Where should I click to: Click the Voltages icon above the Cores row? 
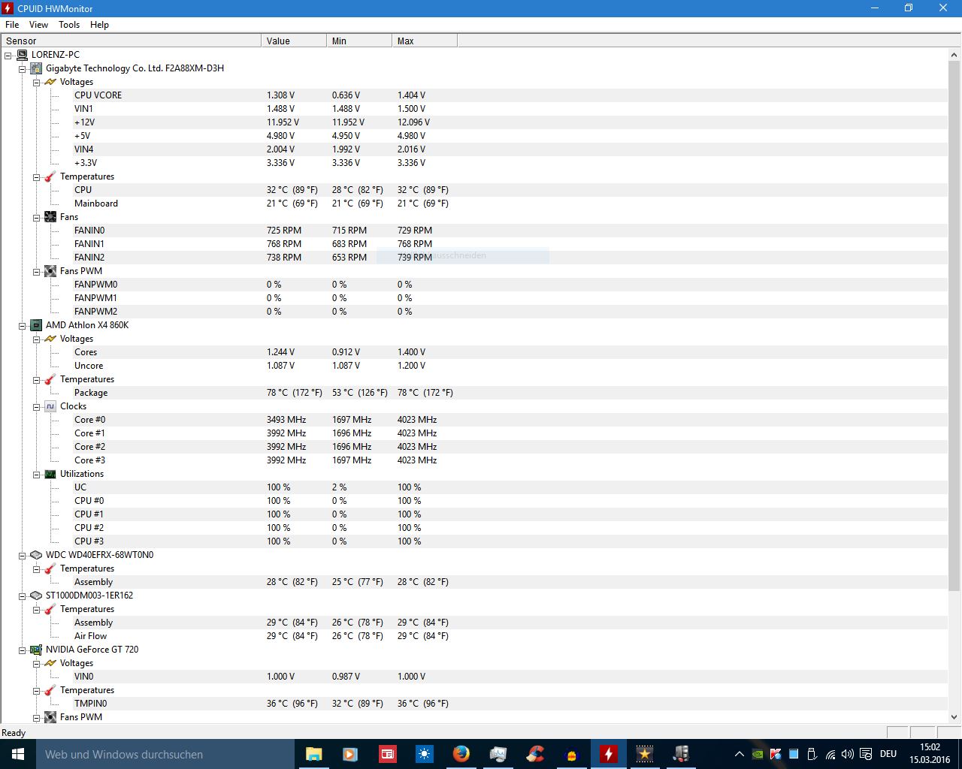[x=50, y=339]
